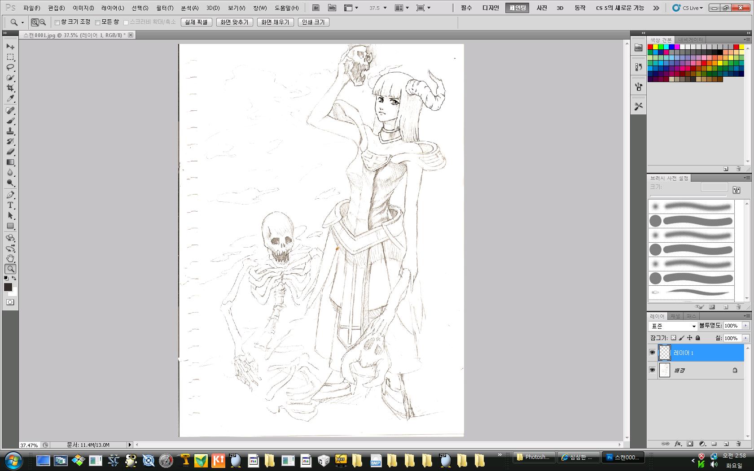This screenshot has width=754, height=471.
Task: Click the 화면 맞추기 button
Action: [x=234, y=22]
